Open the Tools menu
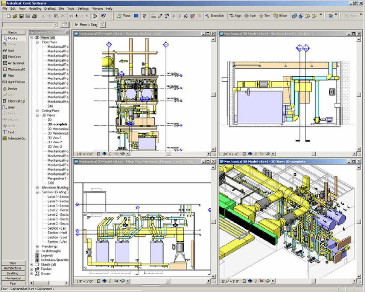The image size is (365, 292). click(71, 9)
